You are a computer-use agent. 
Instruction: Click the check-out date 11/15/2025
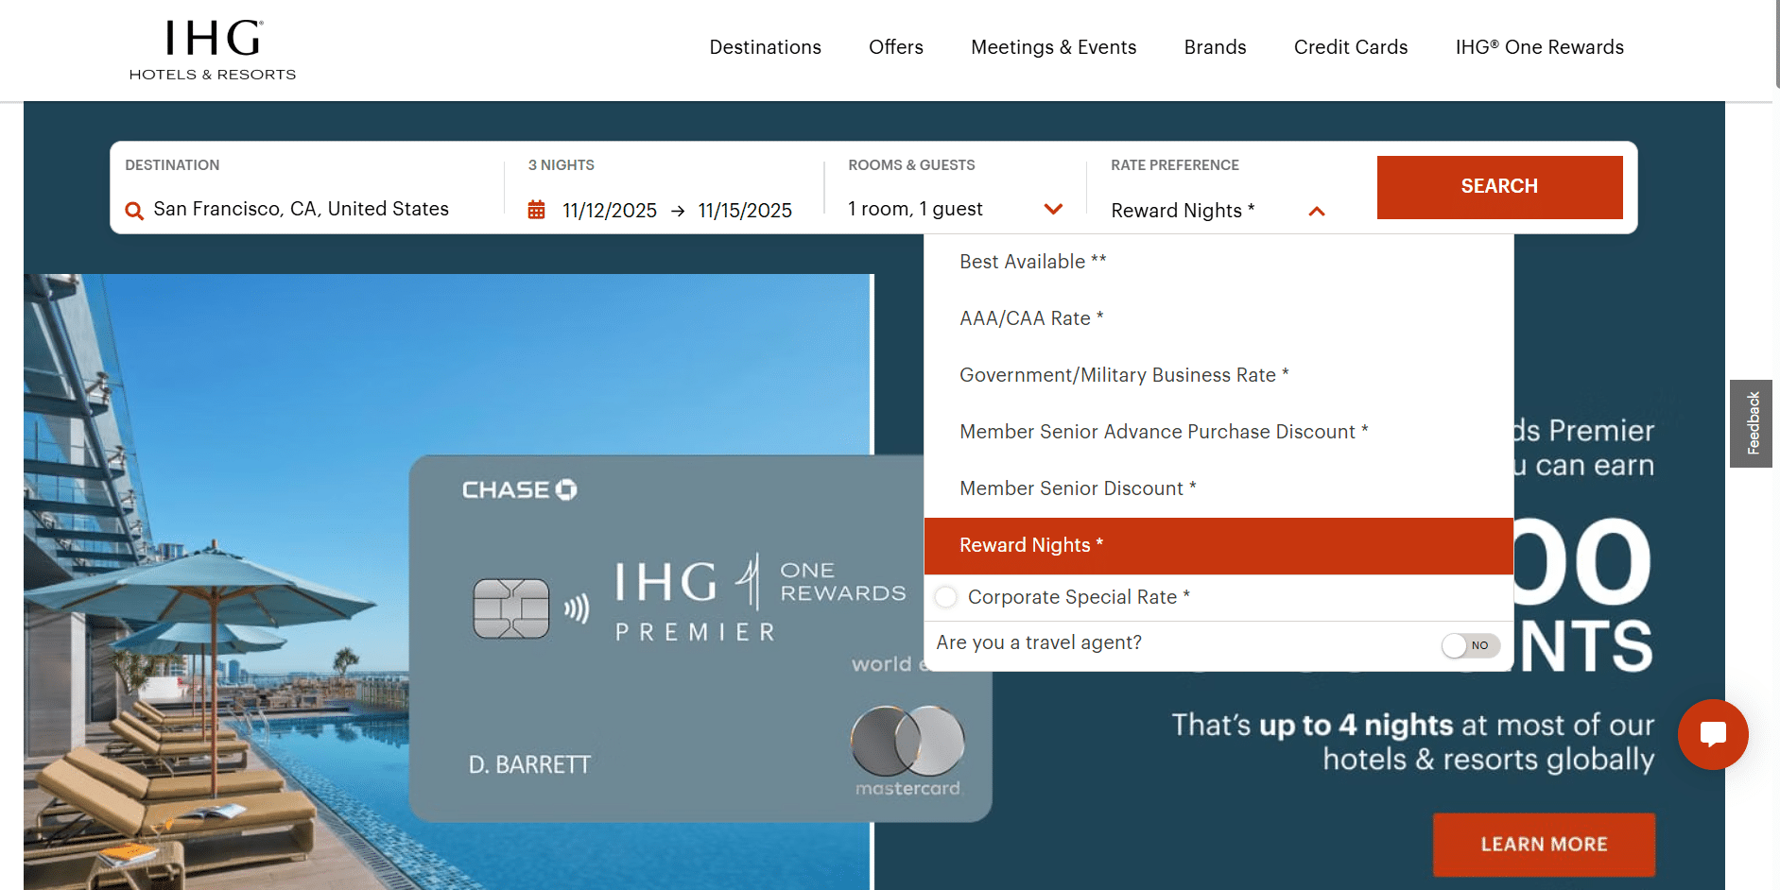pos(745,211)
